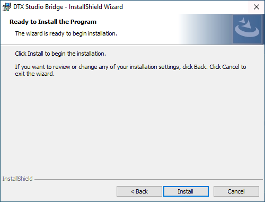Click the 'Ready to Install the Program' heading
Screen dimensions: 265x202
coord(53,22)
